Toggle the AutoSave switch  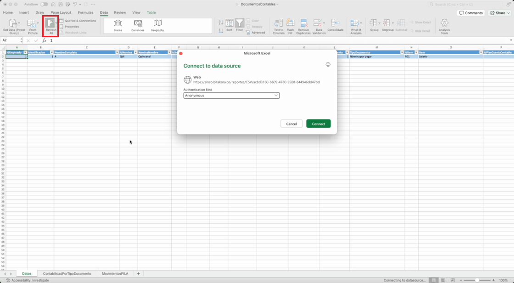[x=44, y=5]
